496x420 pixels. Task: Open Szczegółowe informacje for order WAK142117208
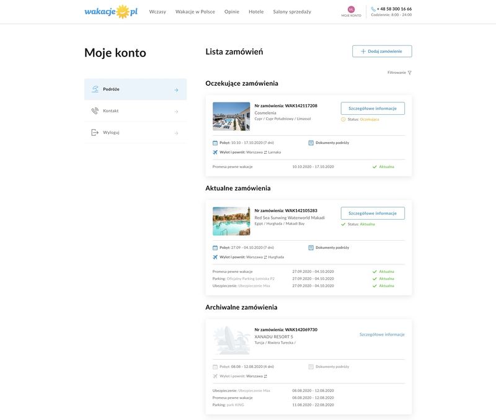pos(373,109)
